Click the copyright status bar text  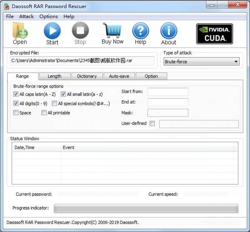pyautogui.click(x=72, y=222)
